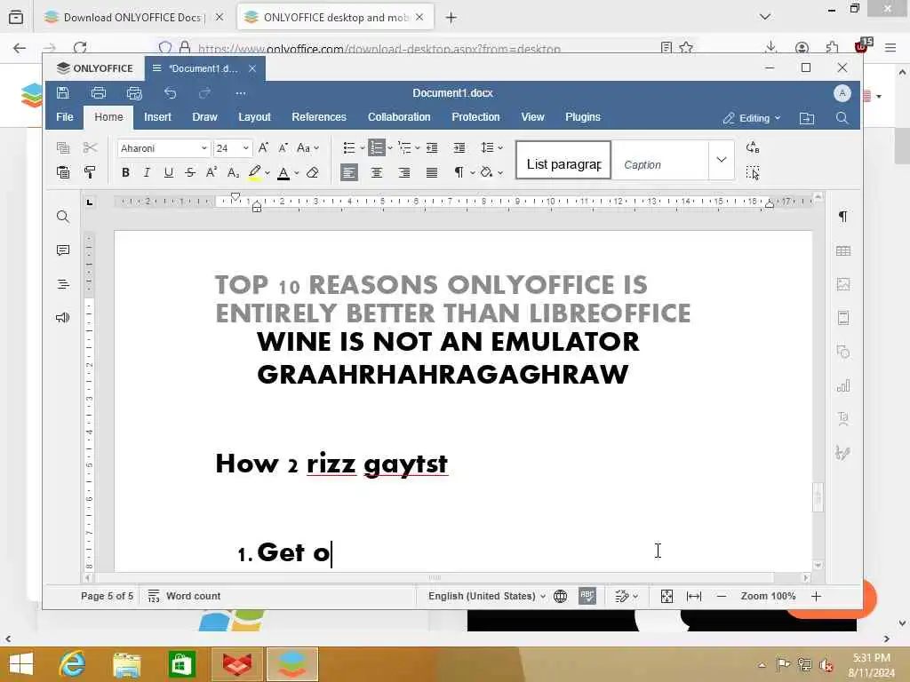The width and height of the screenshot is (910, 682).
Task: Click the Save icon in ONLYOFFICE header
Action: [x=63, y=92]
